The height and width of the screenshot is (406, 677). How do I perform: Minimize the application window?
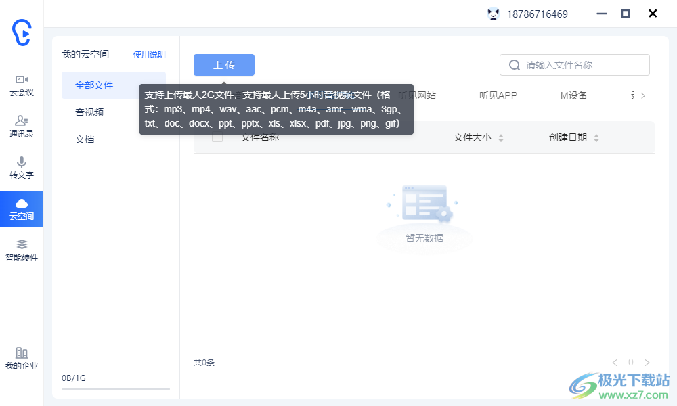click(x=601, y=14)
